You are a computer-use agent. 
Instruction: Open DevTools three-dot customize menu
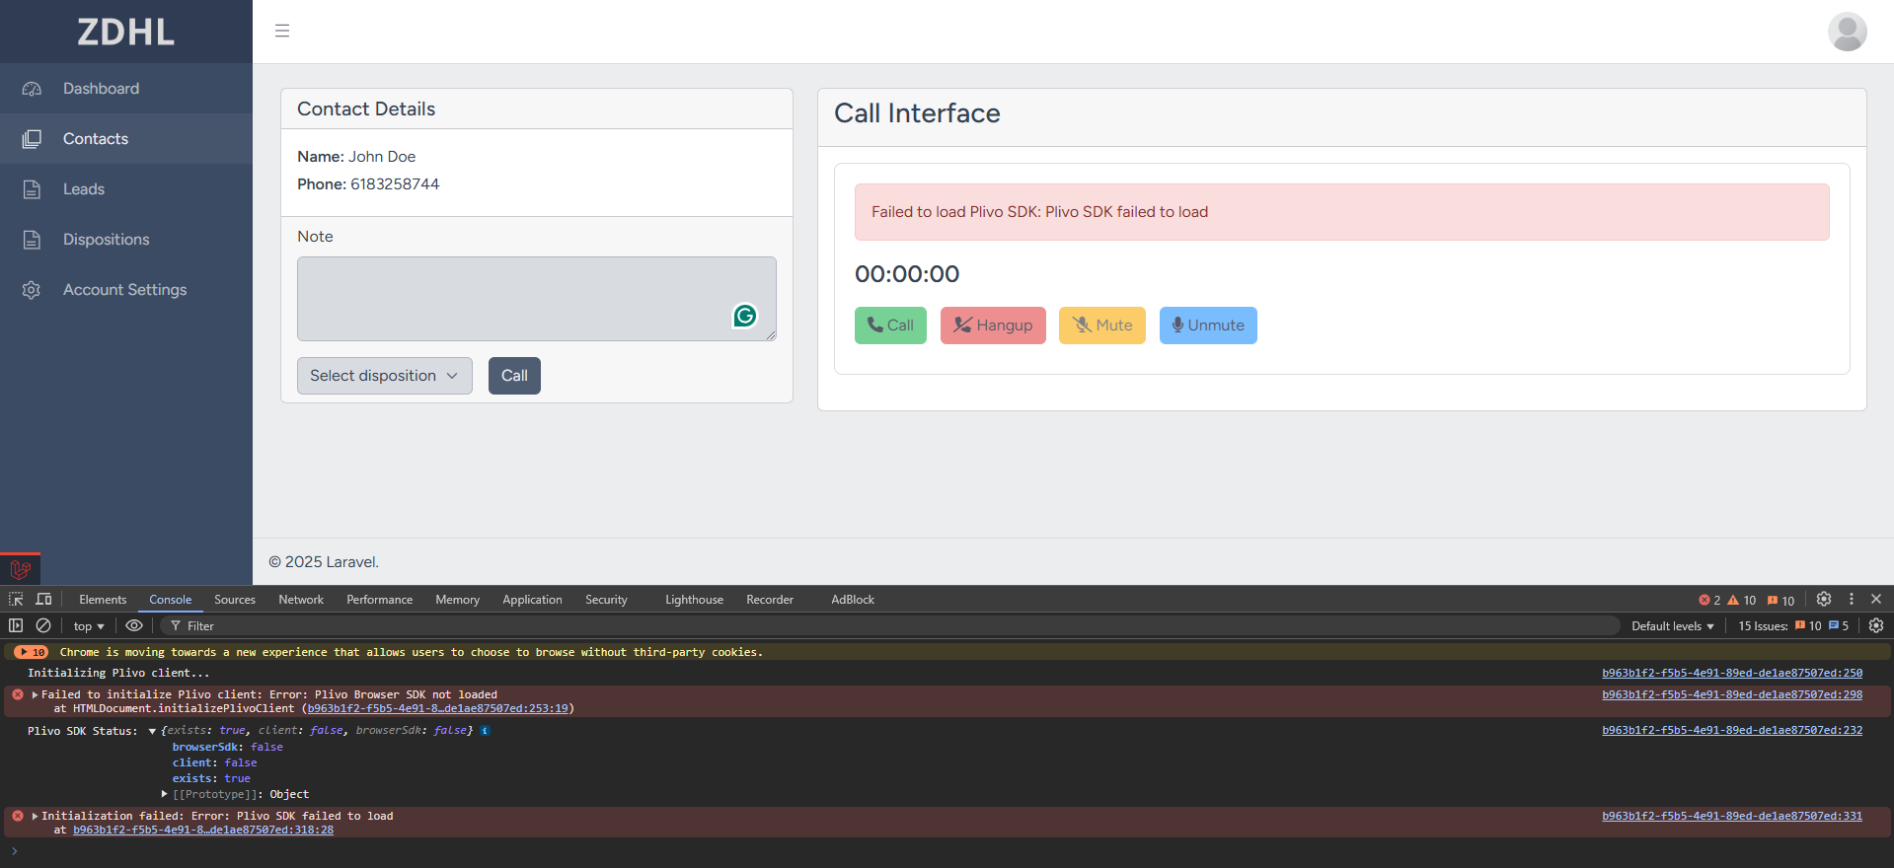click(x=1852, y=599)
